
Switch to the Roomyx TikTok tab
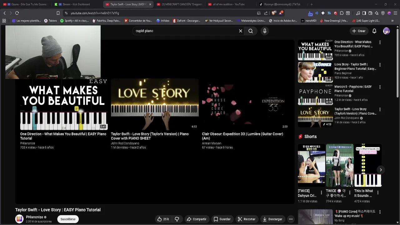[282, 4]
